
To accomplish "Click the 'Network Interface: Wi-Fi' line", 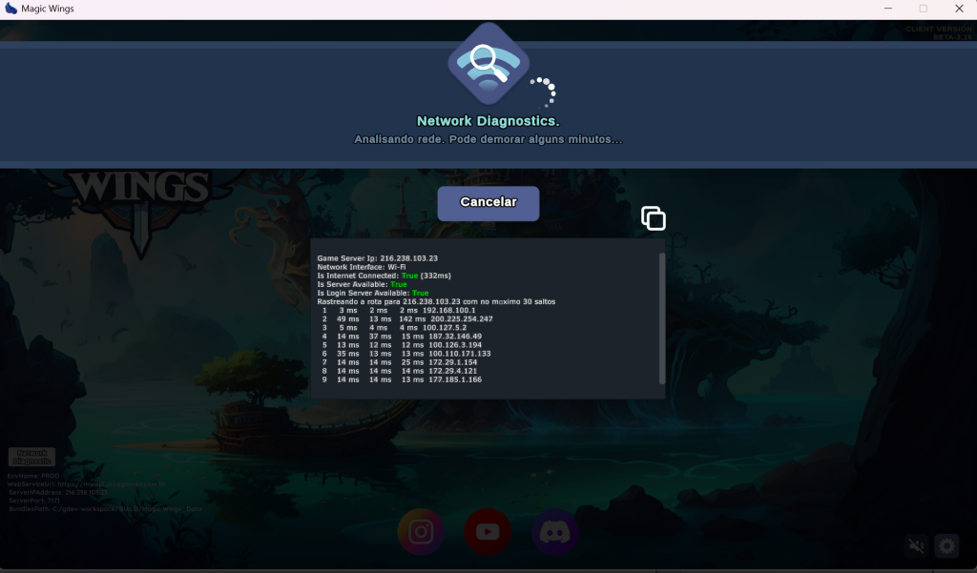I will 362,267.
